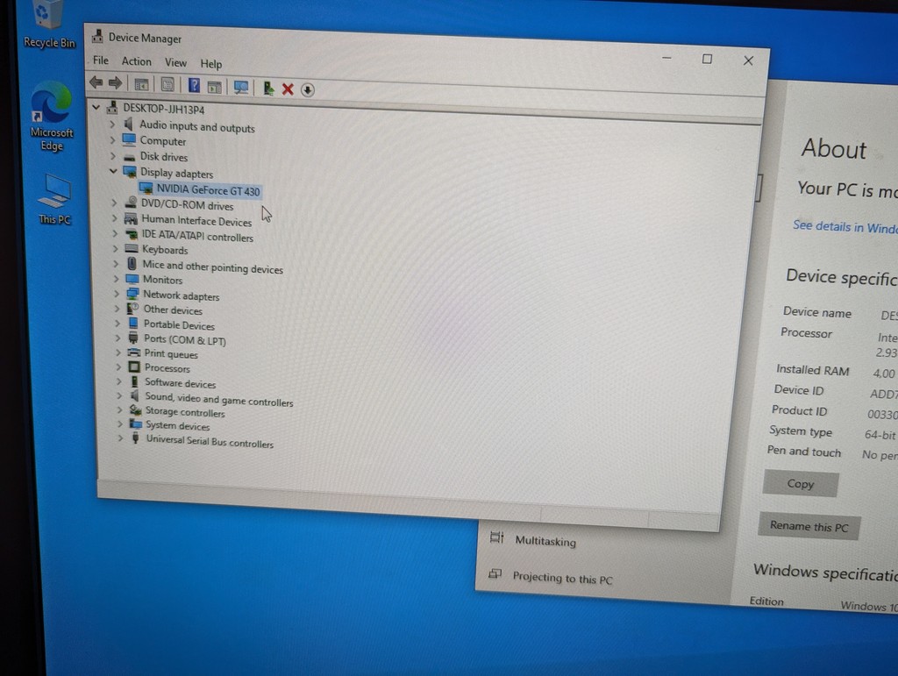Click the Multitasking icon in Settings
Viewport: 898px width, 676px height.
point(496,537)
